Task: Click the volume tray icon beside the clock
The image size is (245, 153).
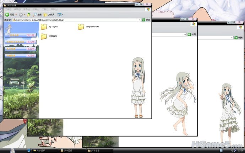Action: 235,151
